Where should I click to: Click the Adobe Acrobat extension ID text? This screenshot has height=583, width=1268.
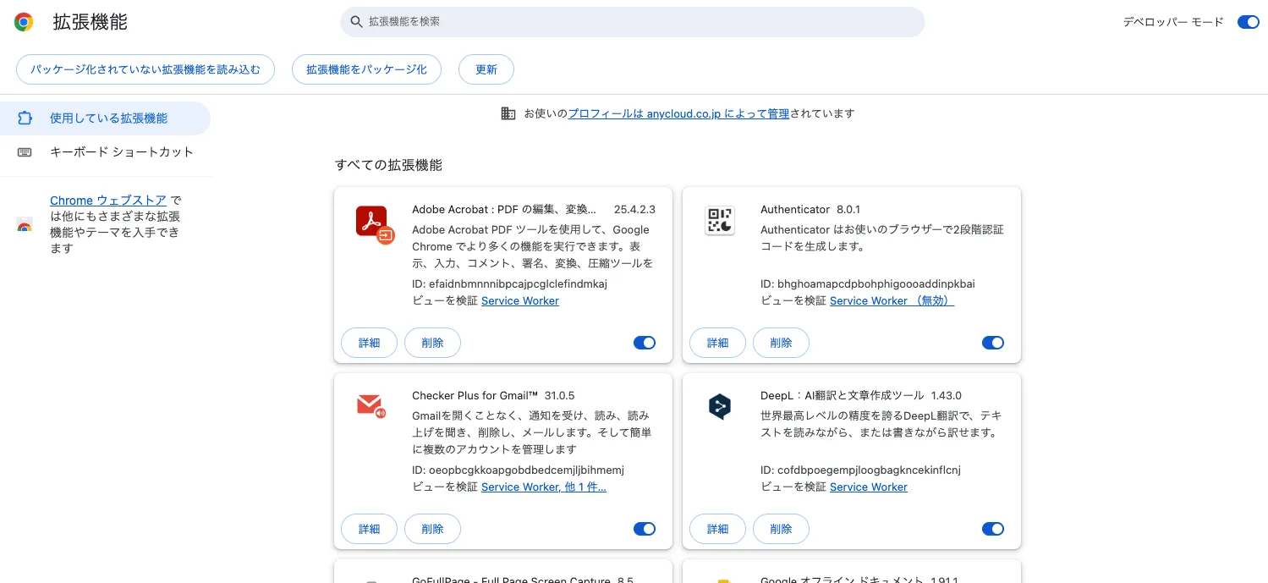pyautogui.click(x=509, y=284)
